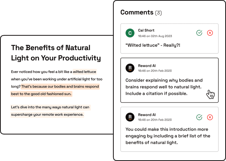Accept Cal Short's comment with green checkmark
The width and height of the screenshot is (226, 161).
[199, 33]
